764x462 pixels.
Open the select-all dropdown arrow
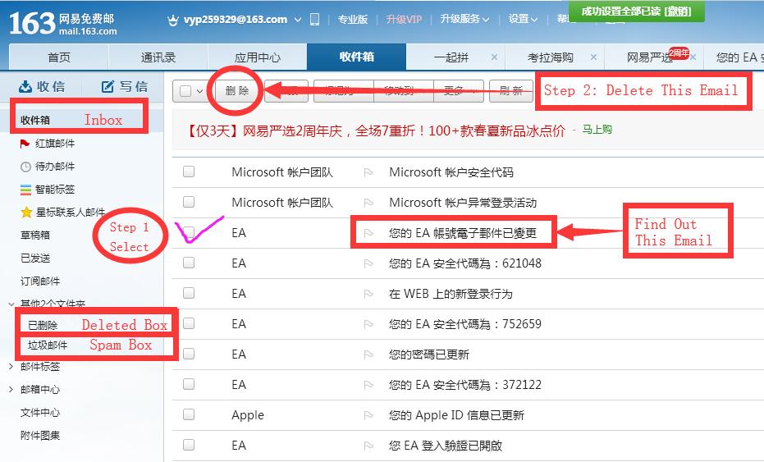(x=199, y=91)
